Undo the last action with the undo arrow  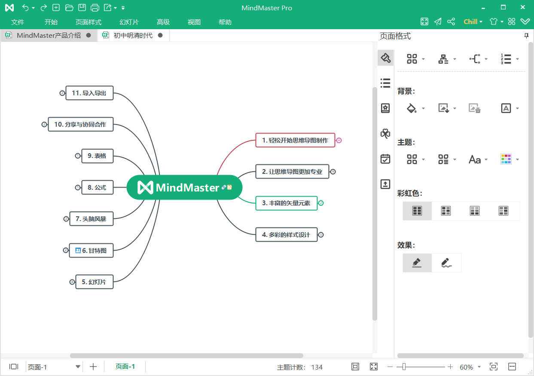click(25, 8)
